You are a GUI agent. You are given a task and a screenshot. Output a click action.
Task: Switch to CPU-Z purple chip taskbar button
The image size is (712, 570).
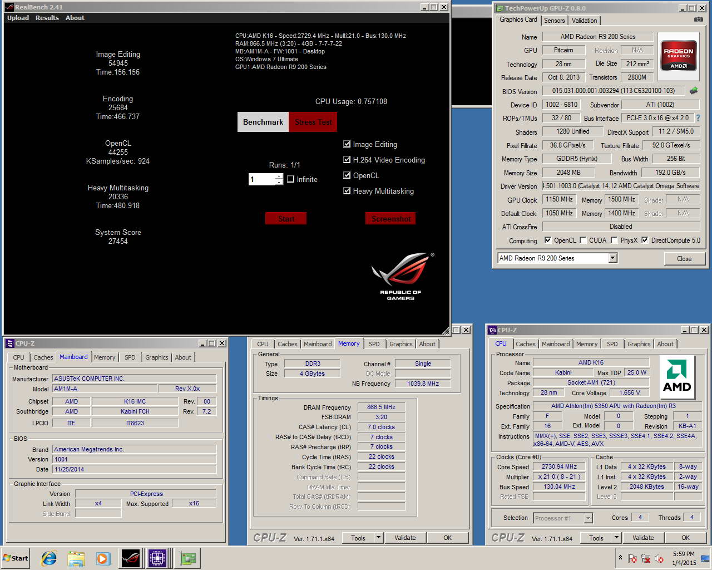[x=157, y=558]
